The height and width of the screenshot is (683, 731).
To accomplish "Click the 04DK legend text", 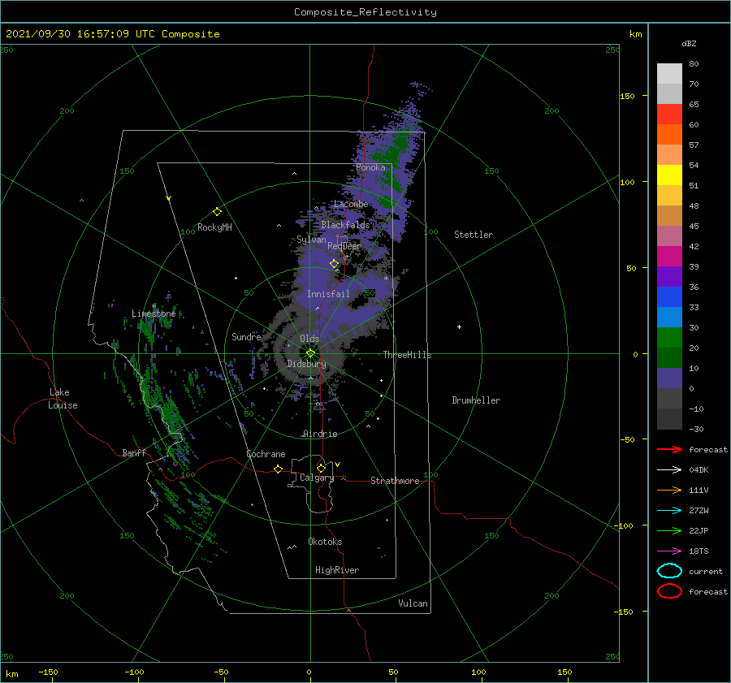I will pos(699,469).
